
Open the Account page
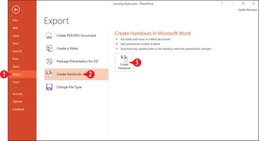[18, 94]
